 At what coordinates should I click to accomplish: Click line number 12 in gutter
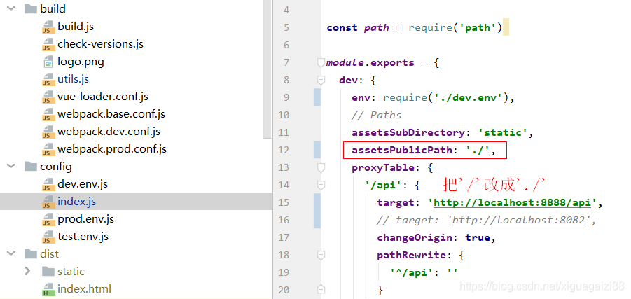click(x=284, y=150)
